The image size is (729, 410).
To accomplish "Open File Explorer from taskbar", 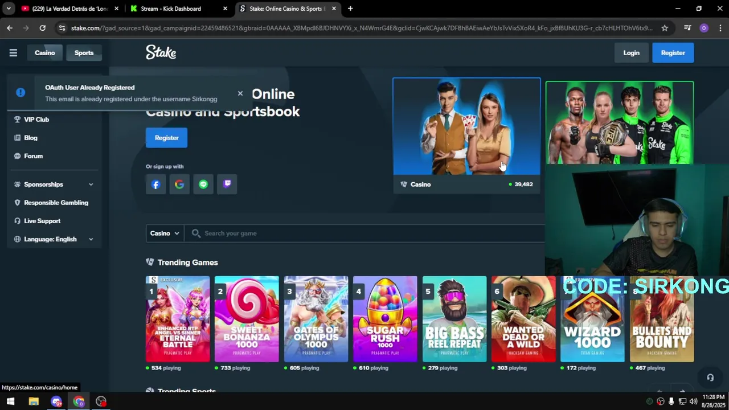I will 34,401.
